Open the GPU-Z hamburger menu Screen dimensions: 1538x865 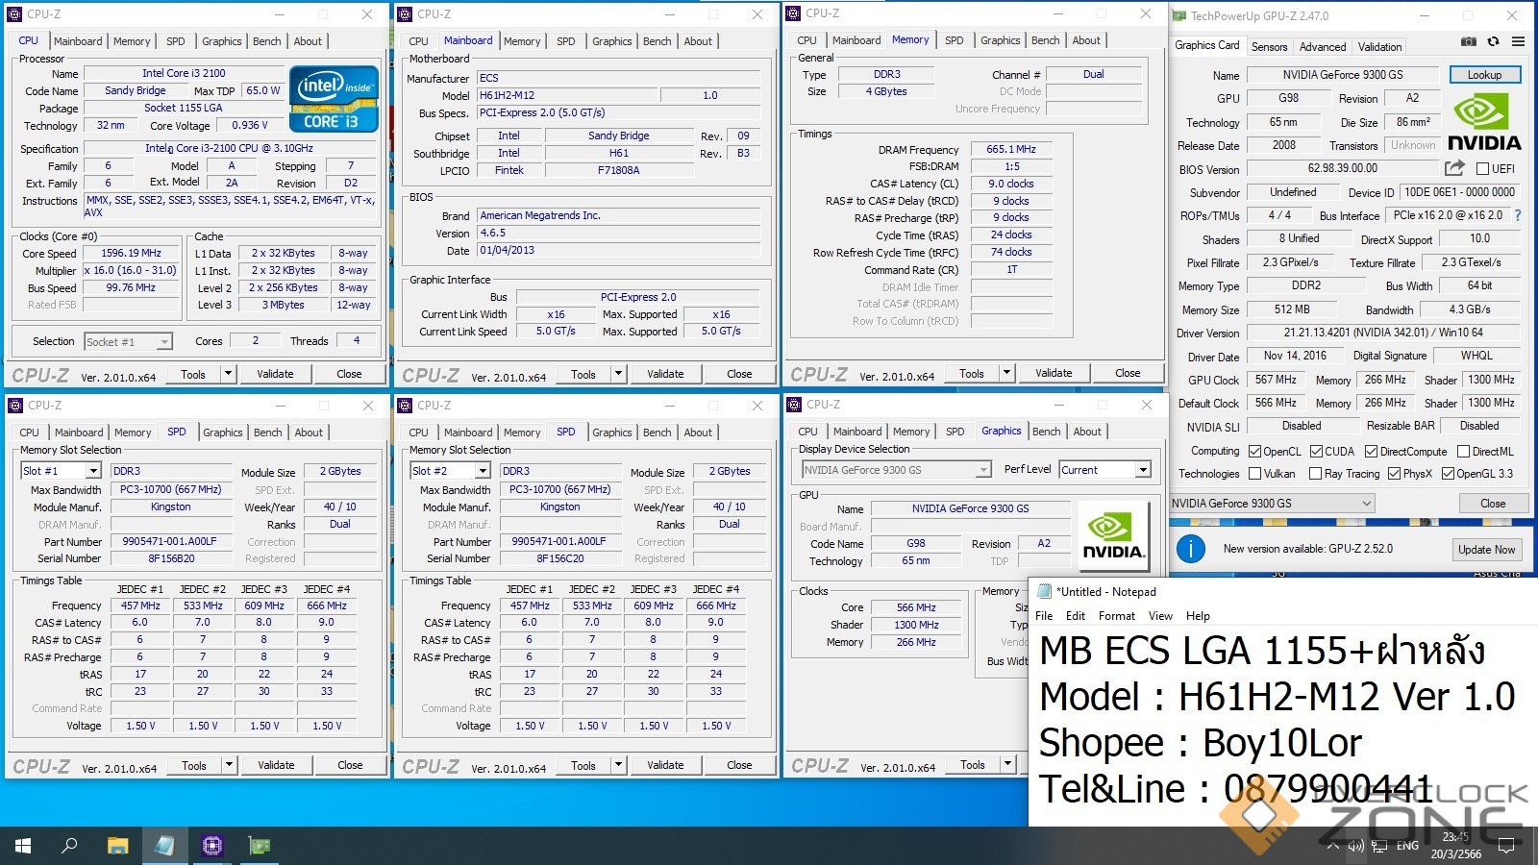[1518, 42]
